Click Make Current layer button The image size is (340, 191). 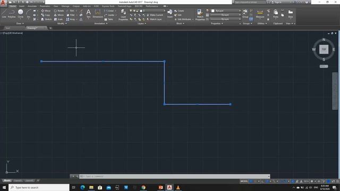[x=155, y=15]
